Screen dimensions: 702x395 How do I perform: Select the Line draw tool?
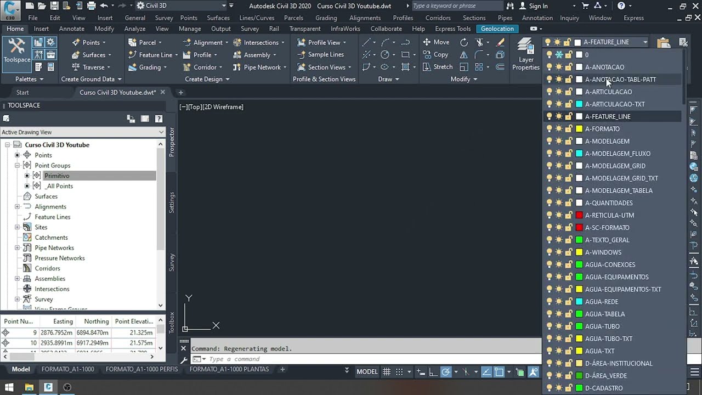[366, 42]
